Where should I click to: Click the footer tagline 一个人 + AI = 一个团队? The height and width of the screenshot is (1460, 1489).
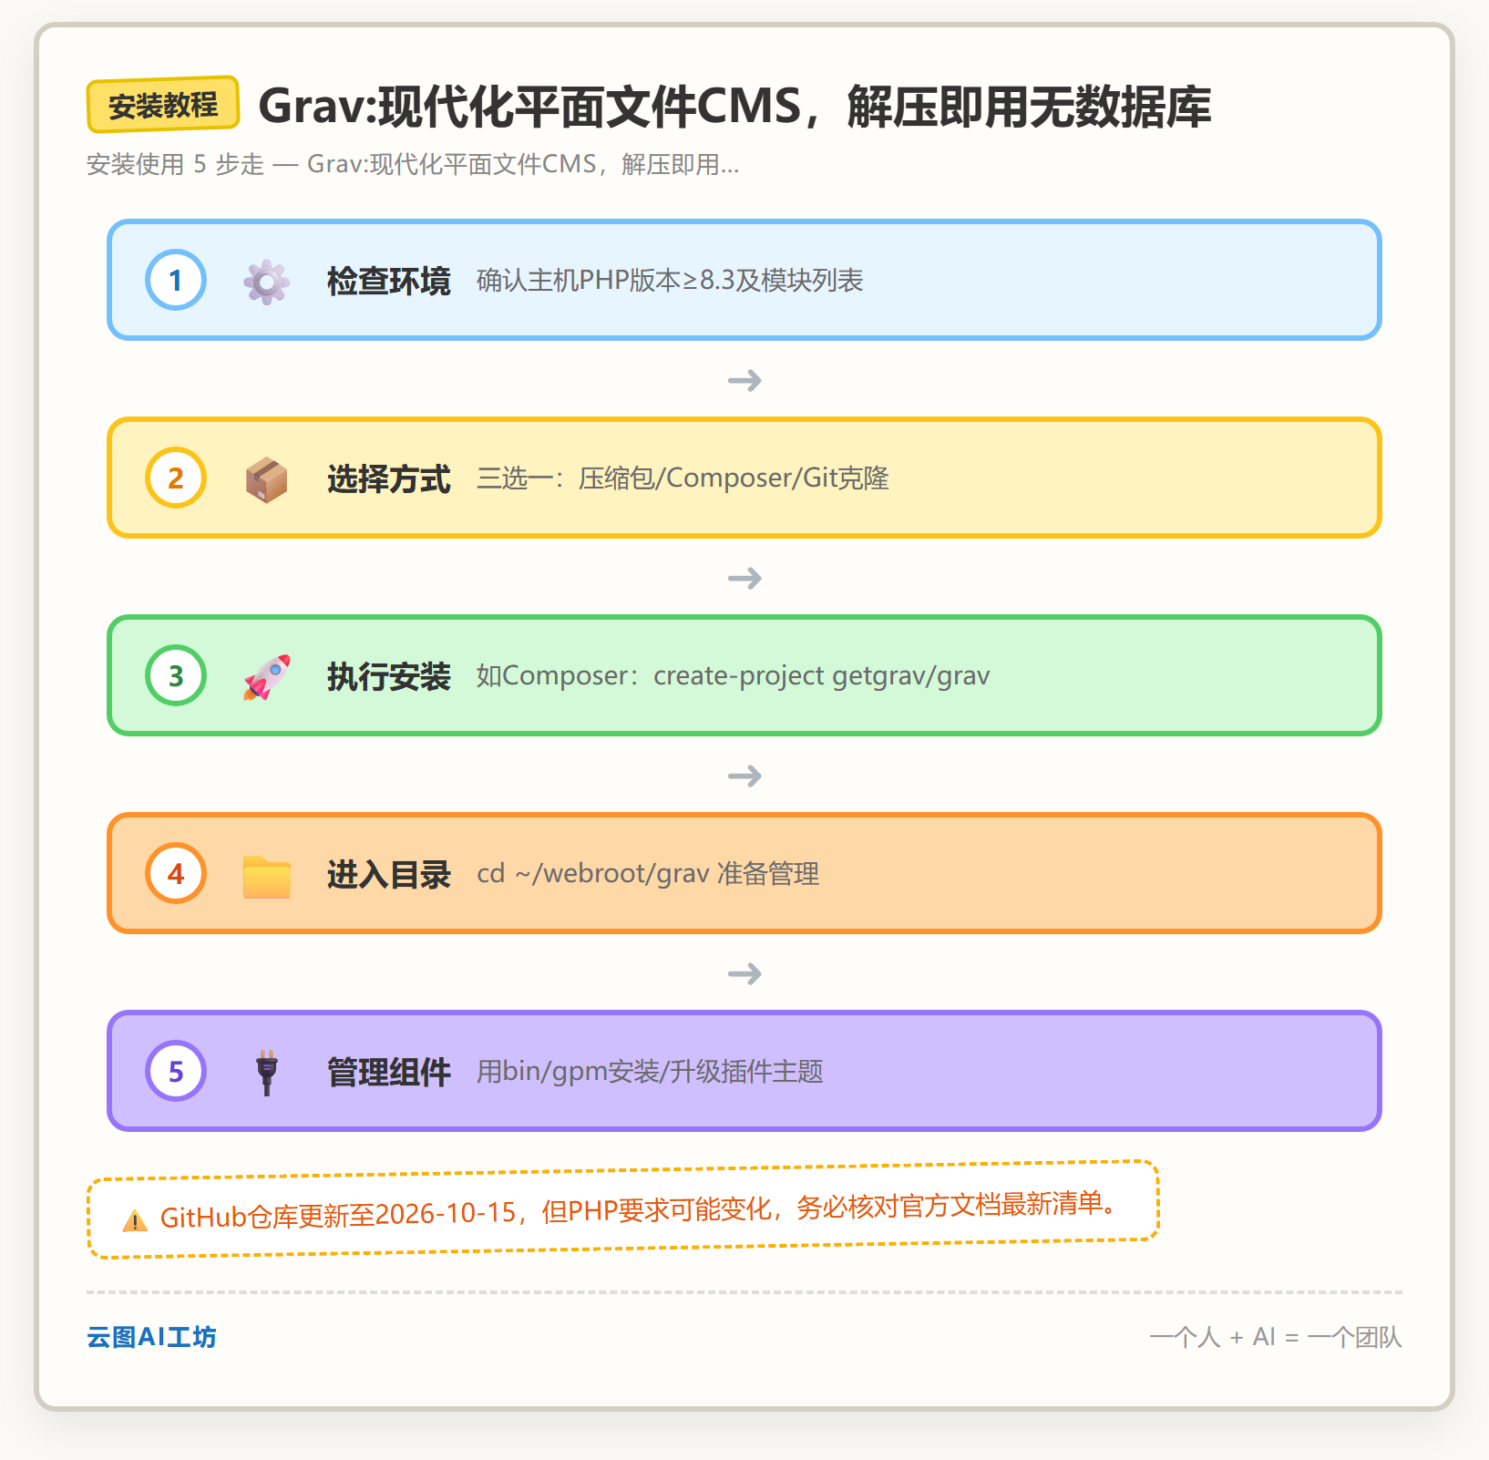click(x=1276, y=1337)
